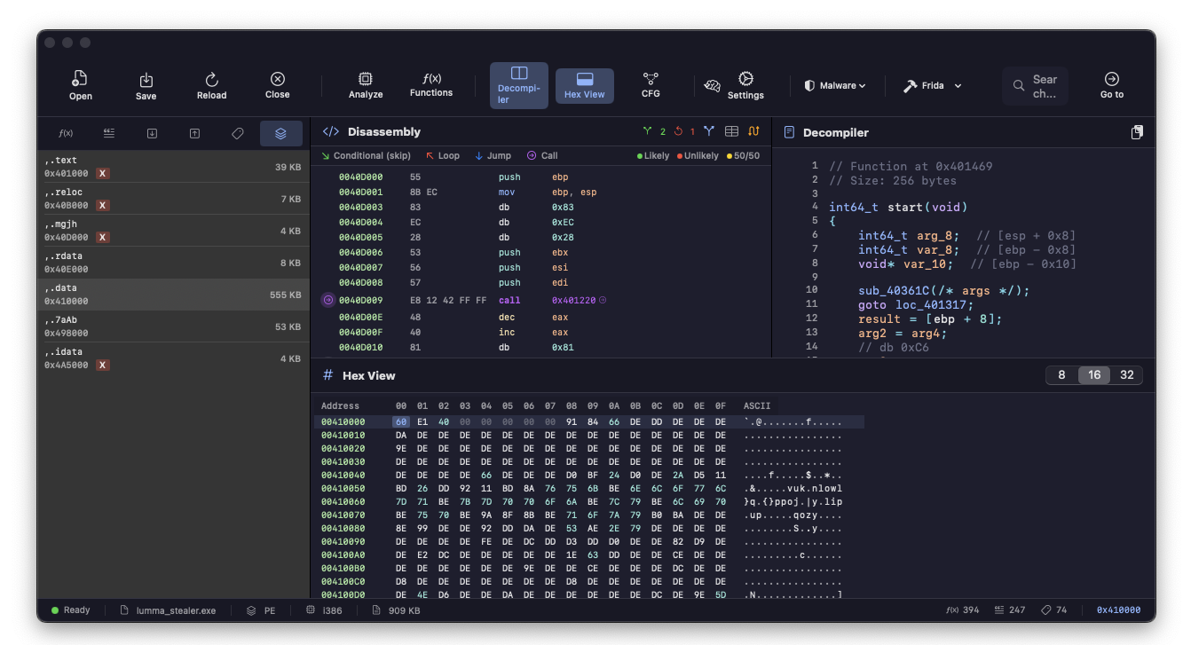Expand the Frida dropdown
Image resolution: width=1183 pixels, height=645 pixels.
pyautogui.click(x=933, y=85)
